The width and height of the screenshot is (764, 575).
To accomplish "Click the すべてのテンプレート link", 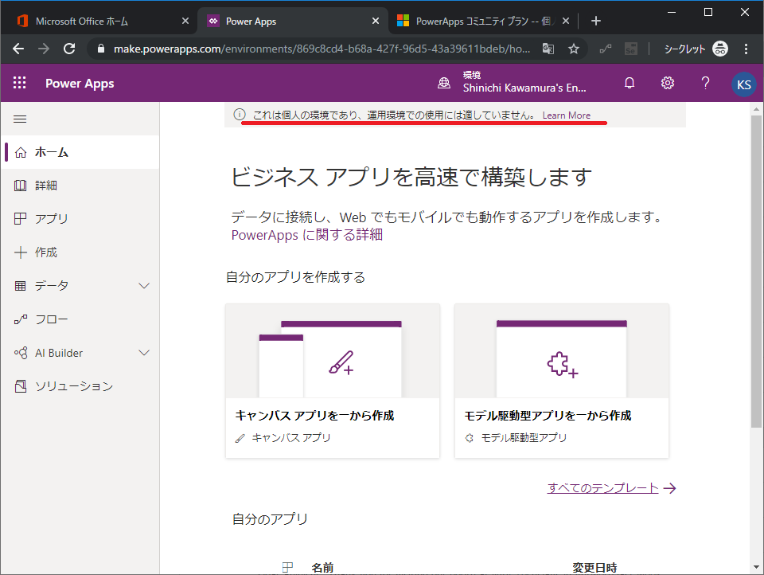I will 602,487.
